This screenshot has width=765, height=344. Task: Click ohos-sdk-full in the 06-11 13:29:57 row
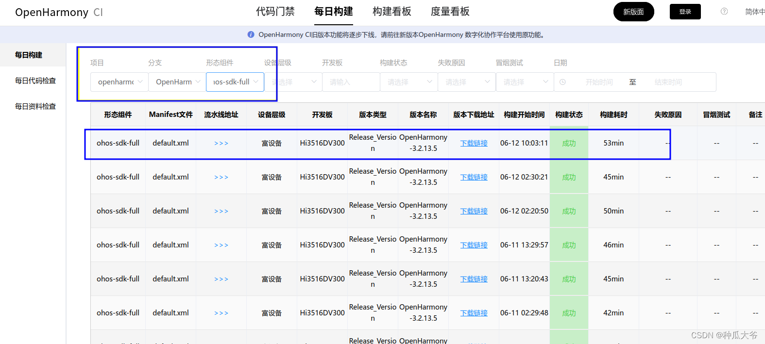click(x=118, y=245)
